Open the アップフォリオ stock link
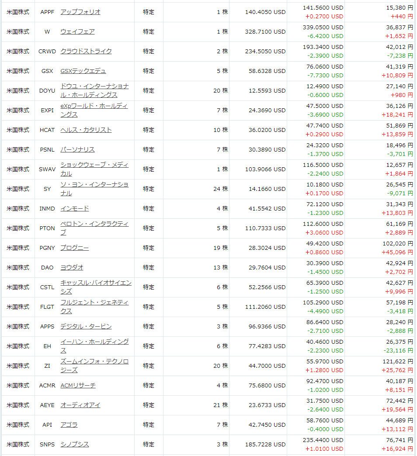417x456 pixels. [80, 12]
